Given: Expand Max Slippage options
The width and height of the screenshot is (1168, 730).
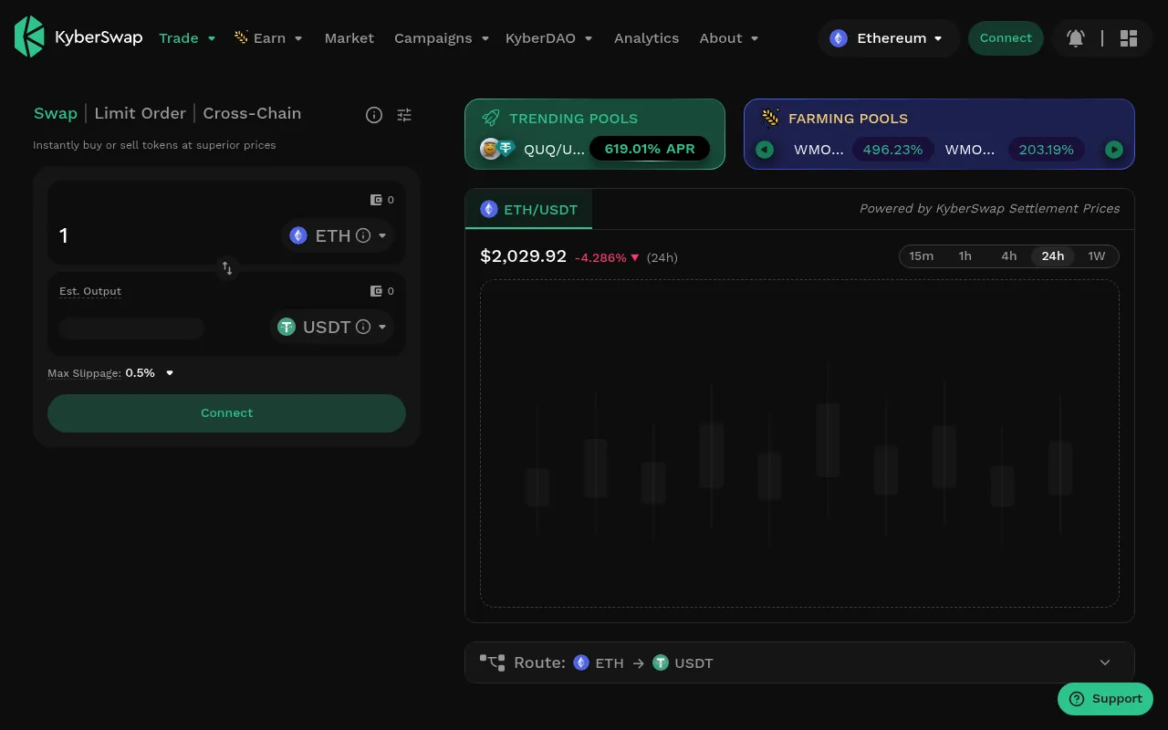Looking at the screenshot, I should (x=170, y=373).
